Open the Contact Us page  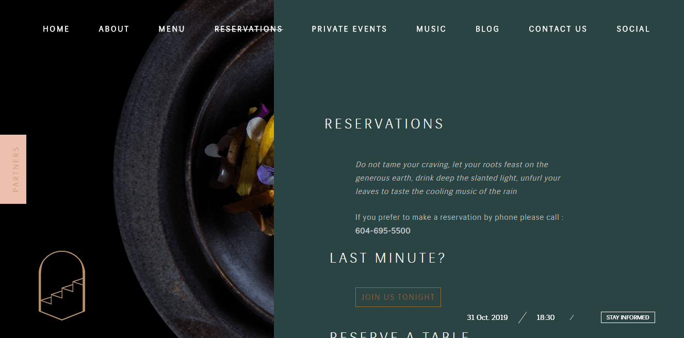coord(558,29)
